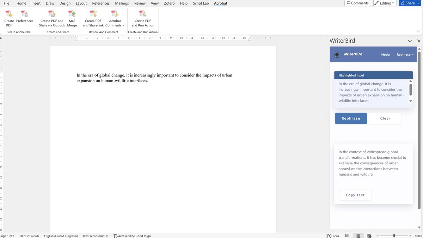This screenshot has height=238, width=423.
Task: Switch to the Layout tab
Action: click(81, 3)
